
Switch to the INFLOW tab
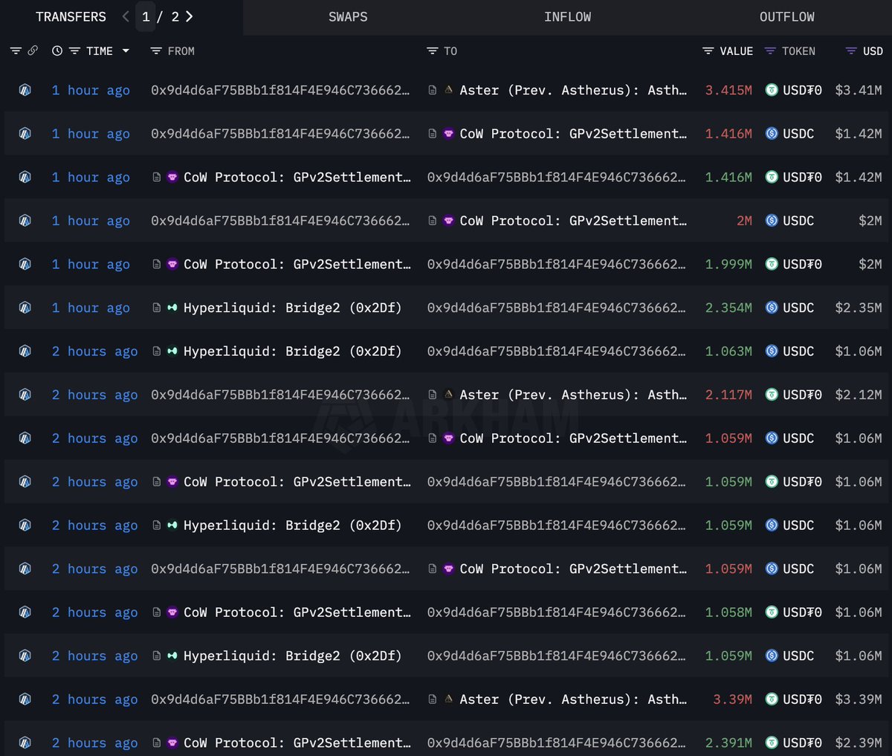tap(567, 16)
